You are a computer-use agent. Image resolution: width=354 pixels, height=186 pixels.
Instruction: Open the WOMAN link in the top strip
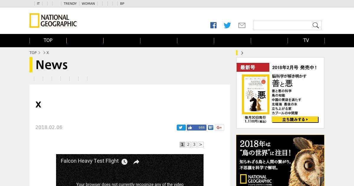pyautogui.click(x=88, y=4)
